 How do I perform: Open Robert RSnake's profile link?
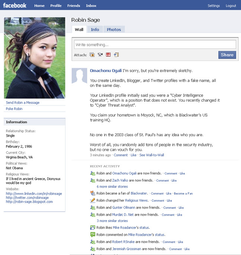123,242
